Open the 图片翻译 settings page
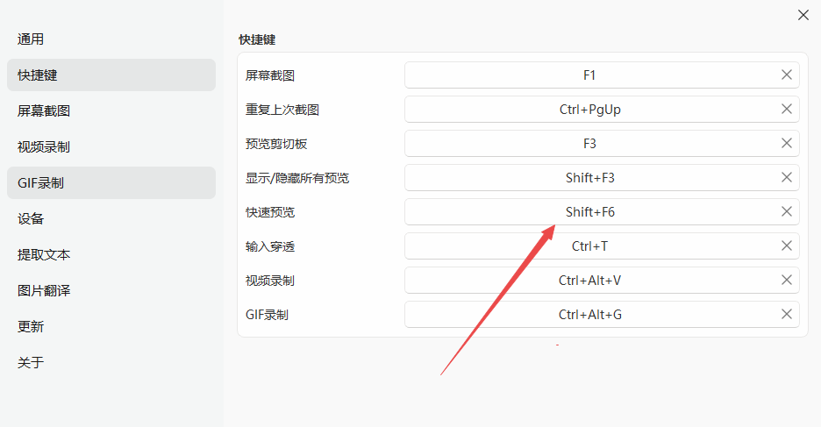 44,291
